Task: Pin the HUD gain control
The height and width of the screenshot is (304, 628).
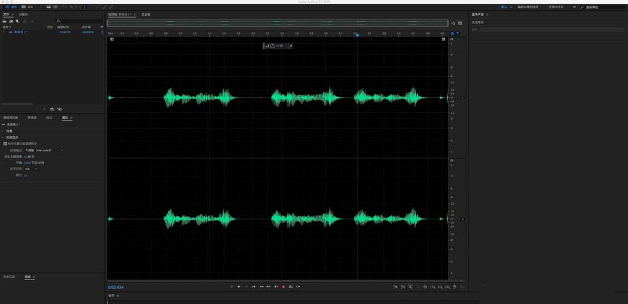Action: click(291, 46)
